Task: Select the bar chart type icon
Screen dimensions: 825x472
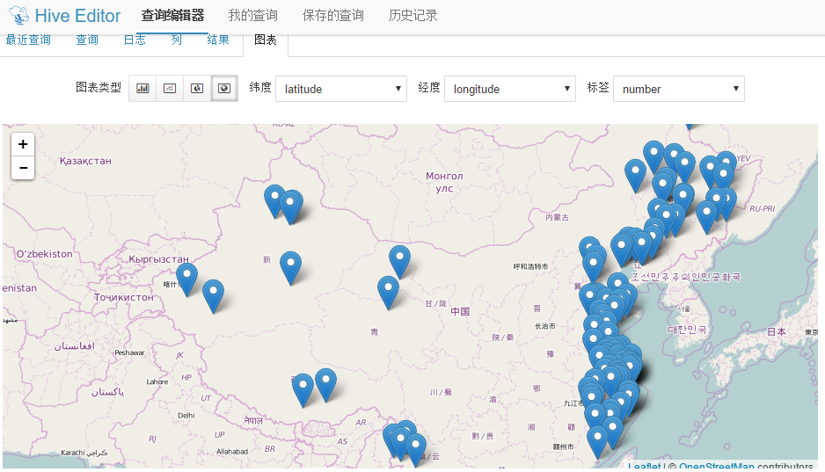Action: coord(142,88)
